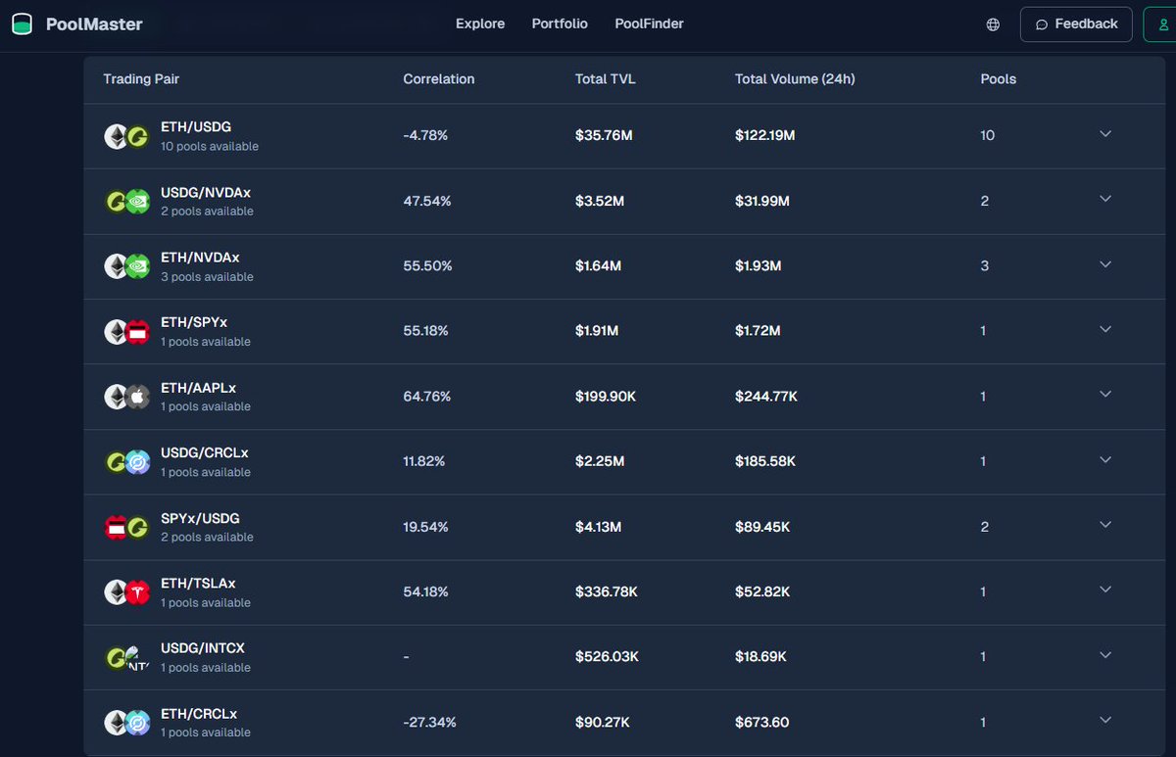Click the $35.76M TVL value
Image resolution: width=1176 pixels, height=757 pixels.
pos(604,135)
